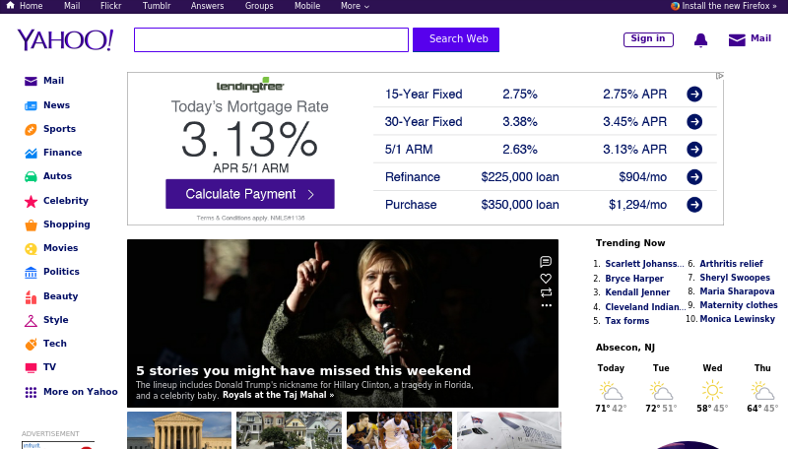The width and height of the screenshot is (788, 449).
Task: Click the Absecon, NJ weather location
Action: click(625, 348)
